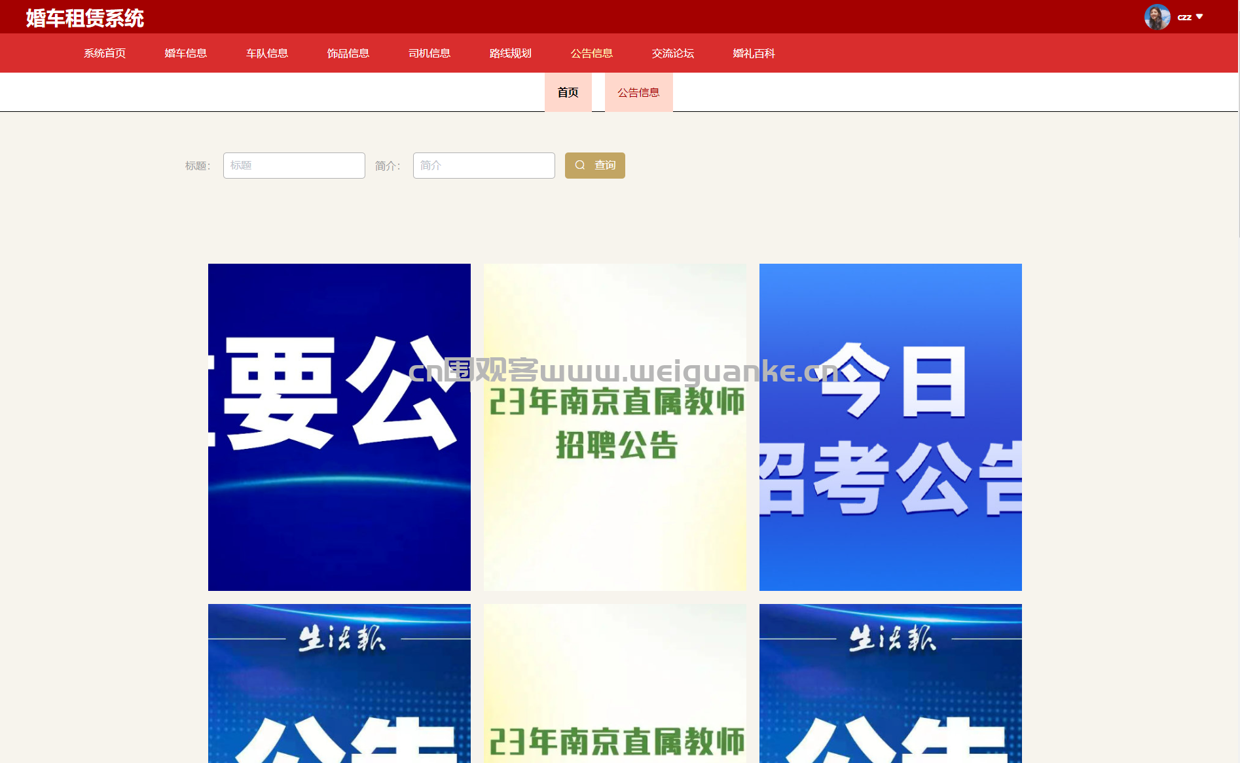Expand the czz user dropdown arrow
The height and width of the screenshot is (763, 1240).
pos(1199,16)
